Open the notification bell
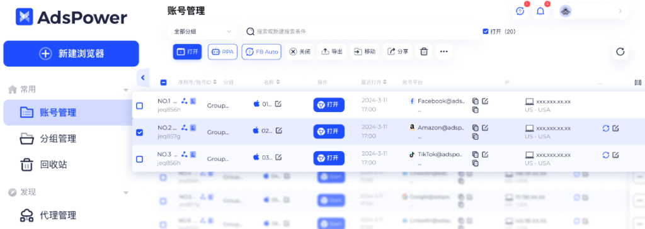The image size is (645, 229). pyautogui.click(x=540, y=11)
